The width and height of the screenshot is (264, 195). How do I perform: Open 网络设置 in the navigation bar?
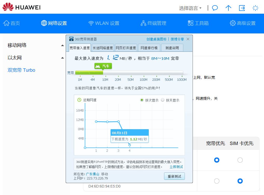(54, 23)
